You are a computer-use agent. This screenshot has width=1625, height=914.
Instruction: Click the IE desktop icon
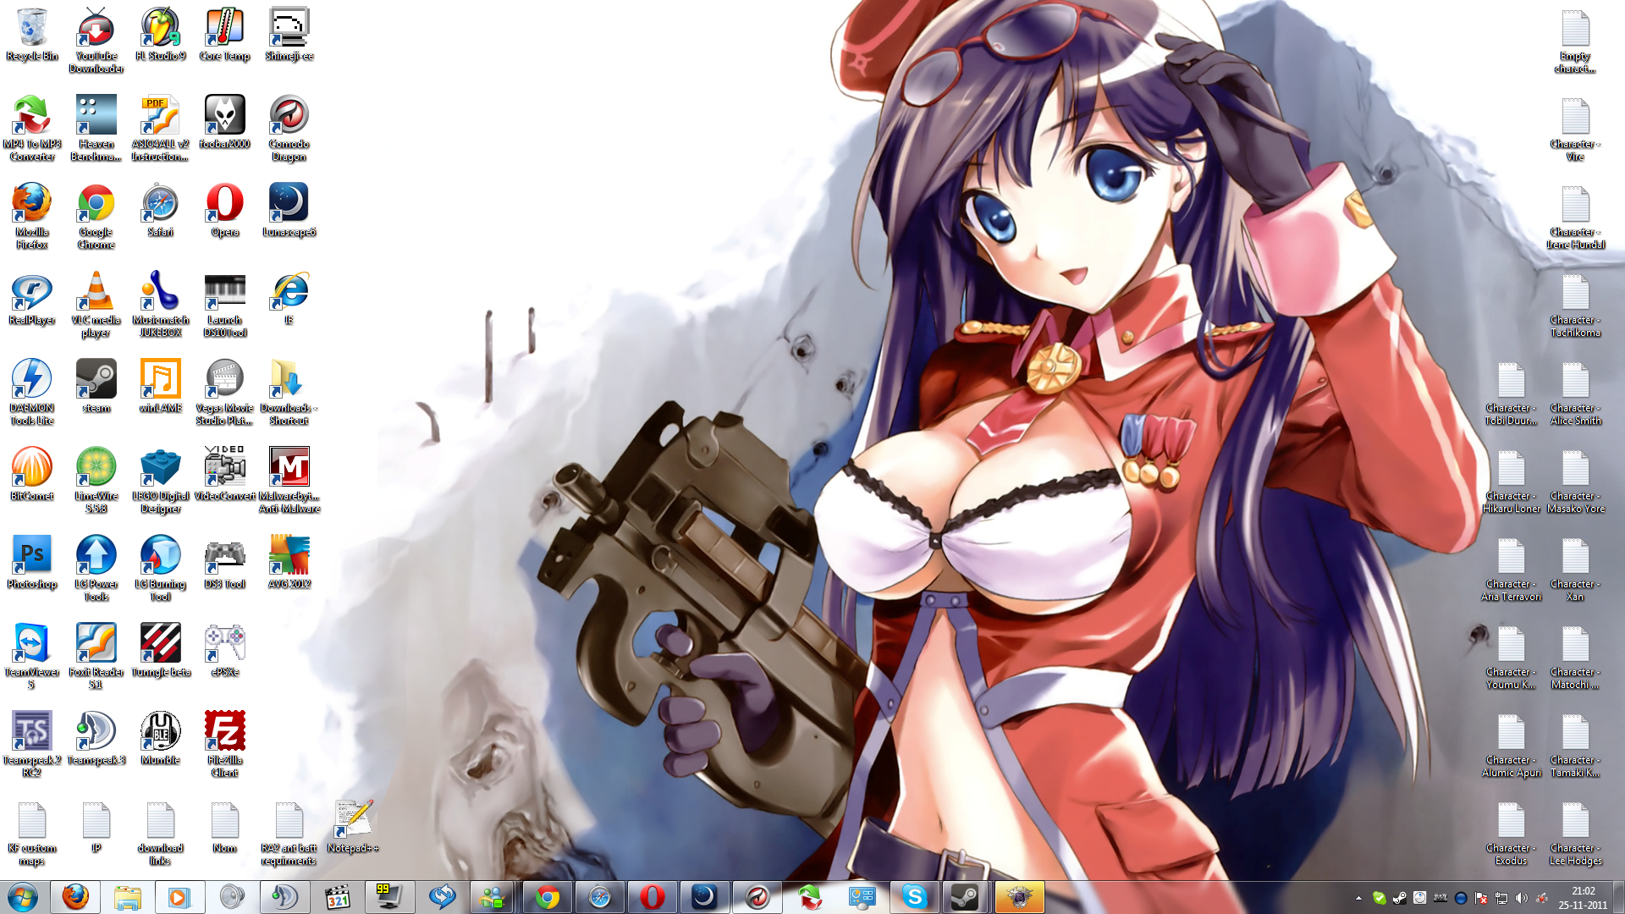coord(289,299)
